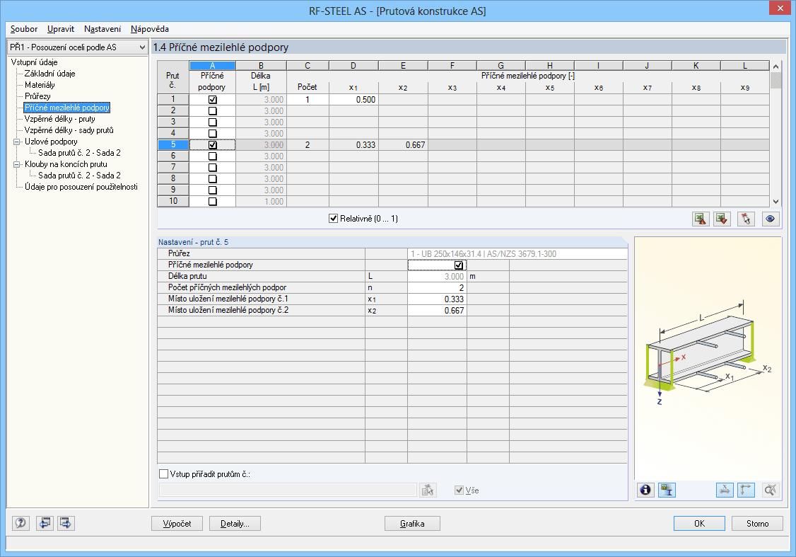Click the number of supports field showing 2
The width and height of the screenshot is (796, 557).
point(437,287)
